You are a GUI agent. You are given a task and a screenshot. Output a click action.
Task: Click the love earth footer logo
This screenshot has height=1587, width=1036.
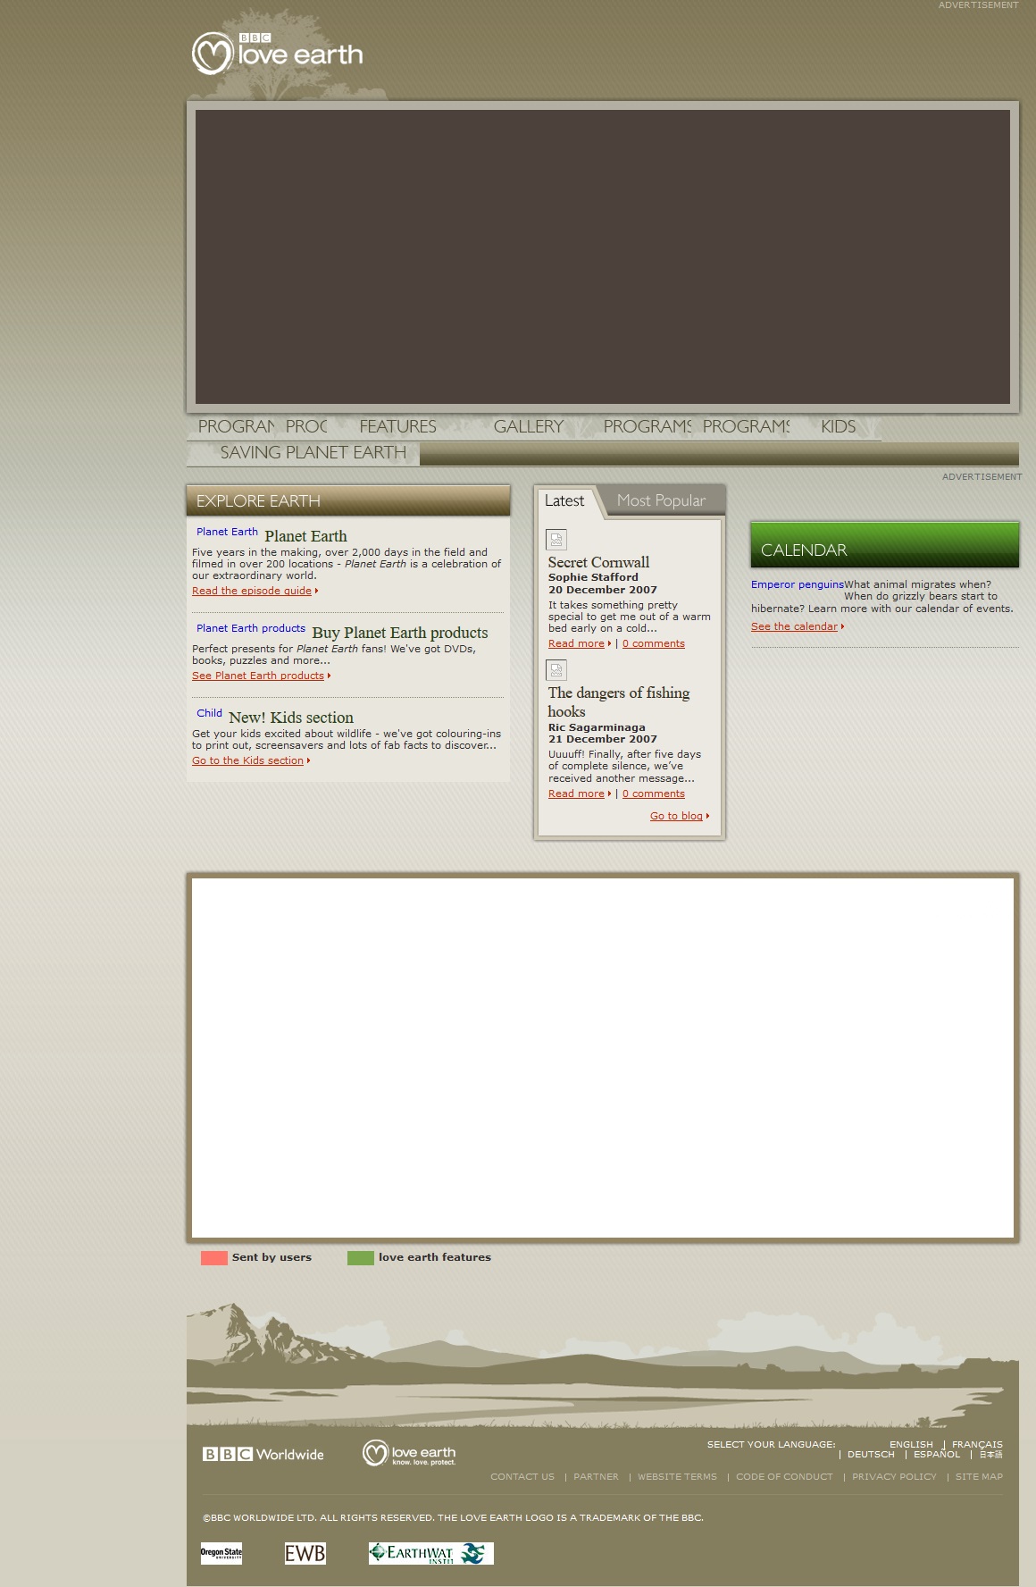click(409, 1454)
